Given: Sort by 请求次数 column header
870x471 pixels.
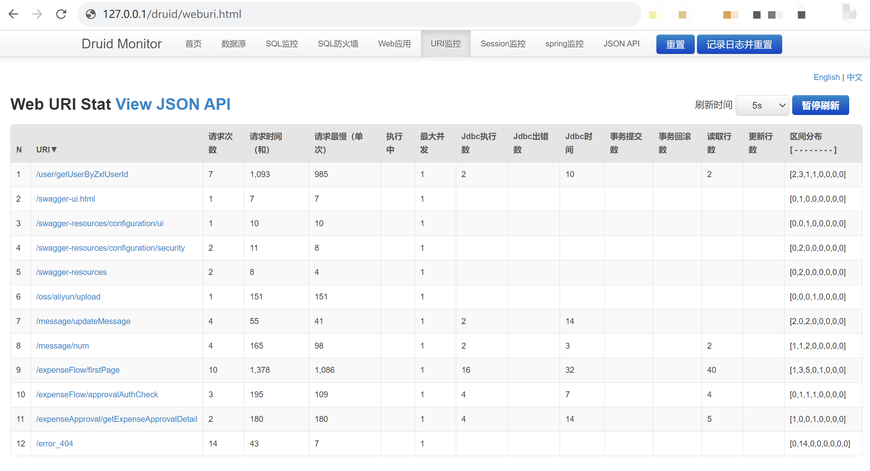Looking at the screenshot, I should [220, 143].
